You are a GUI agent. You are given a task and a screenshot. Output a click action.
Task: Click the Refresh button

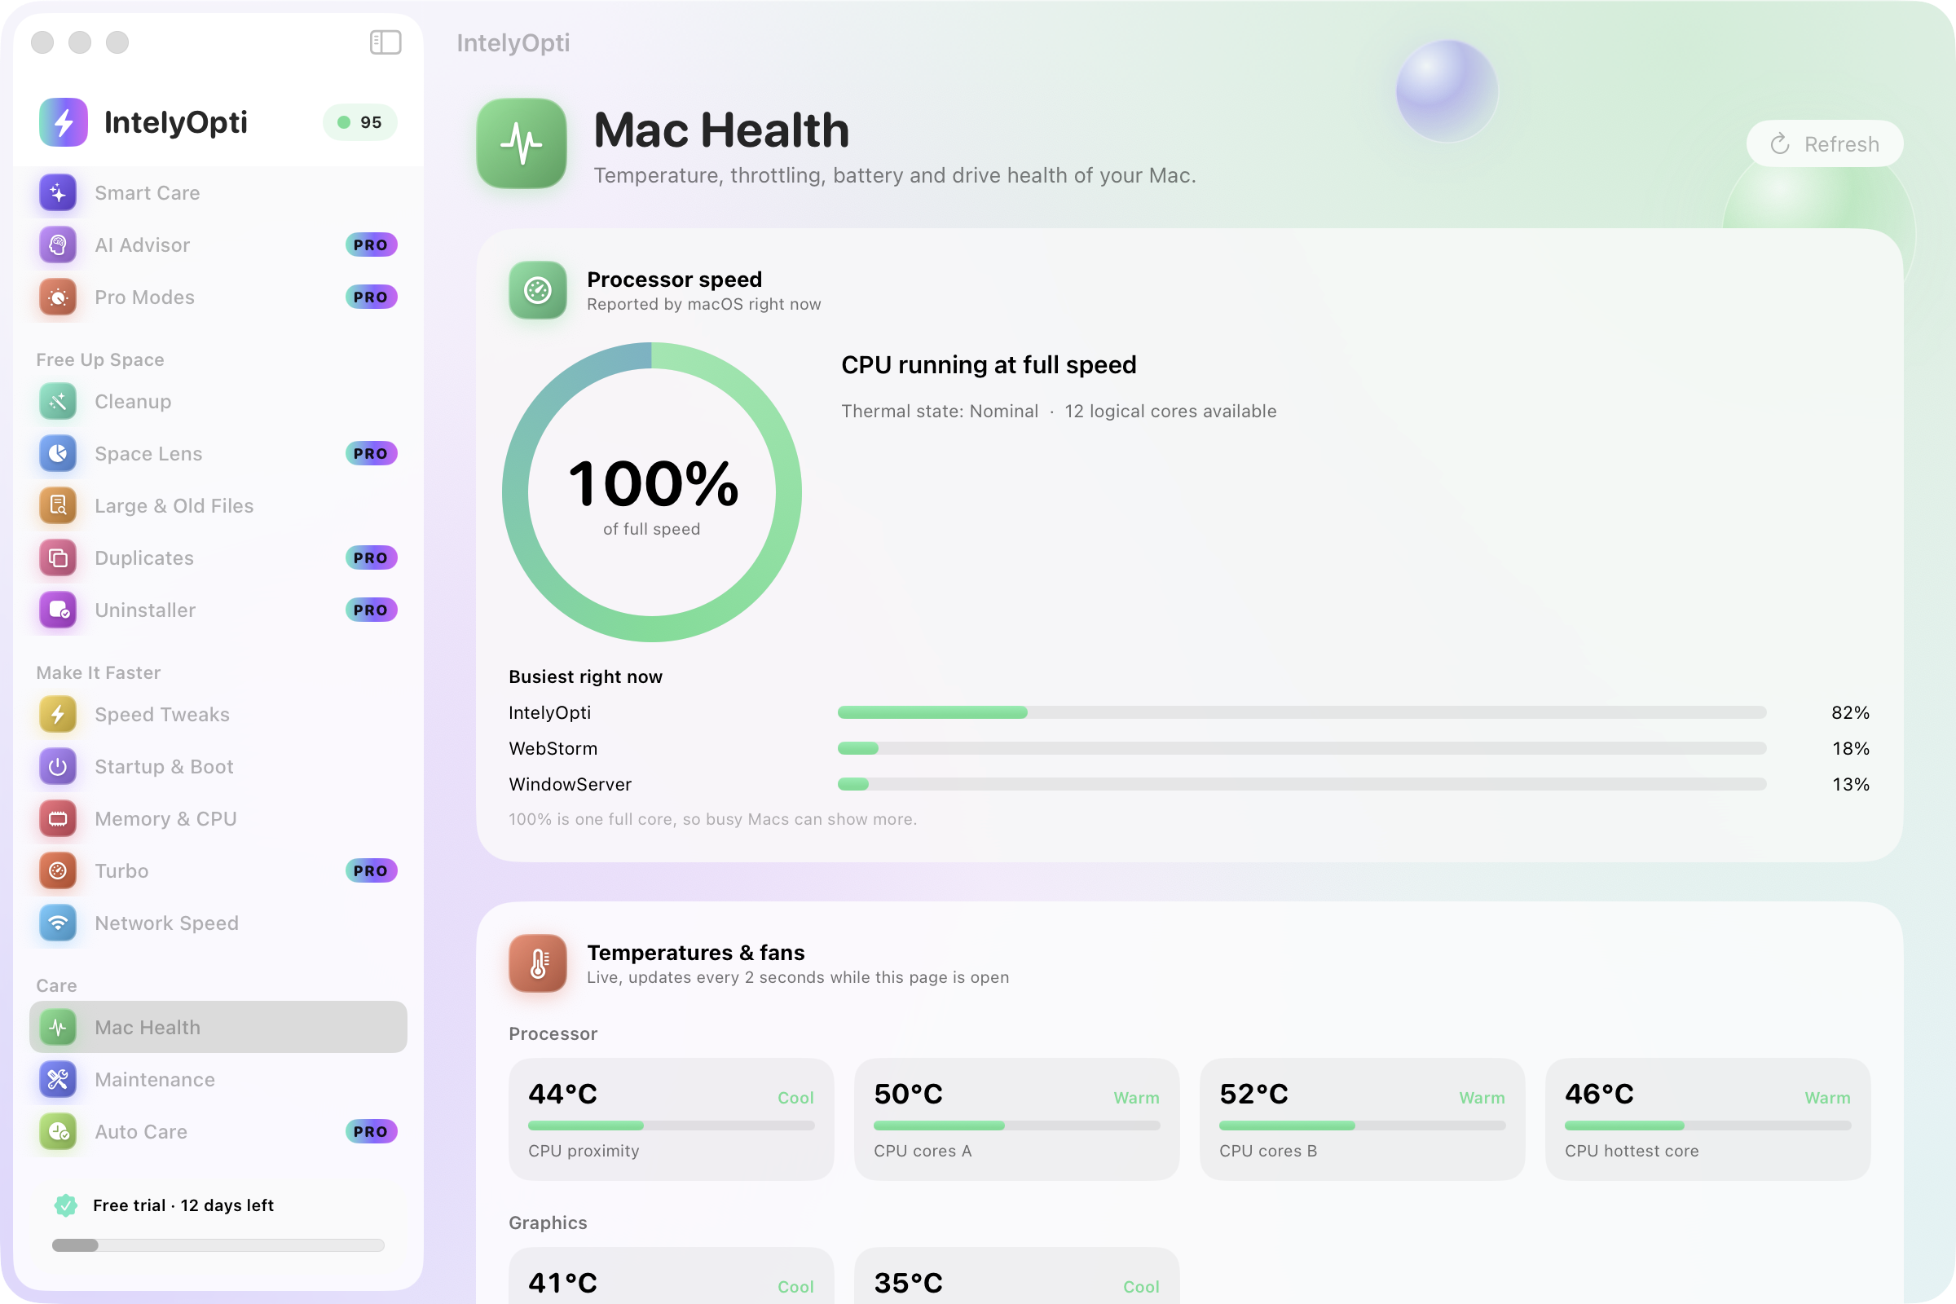coord(1825,144)
